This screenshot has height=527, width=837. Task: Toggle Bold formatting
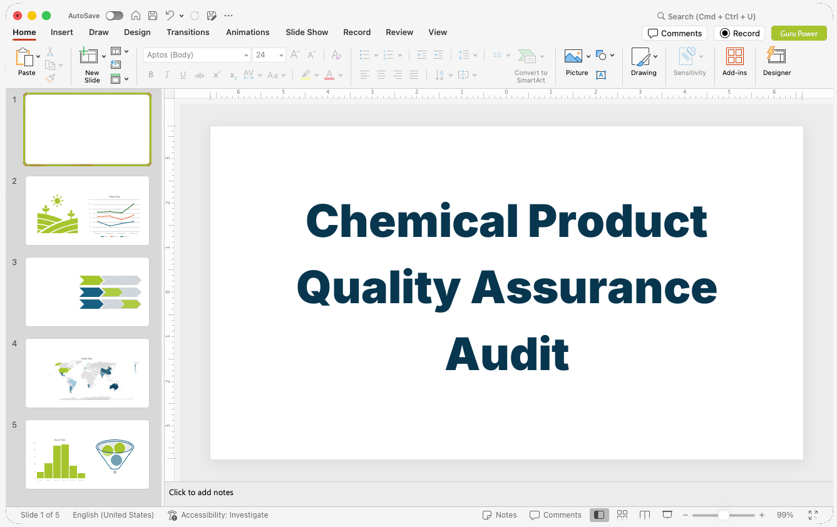(x=151, y=75)
